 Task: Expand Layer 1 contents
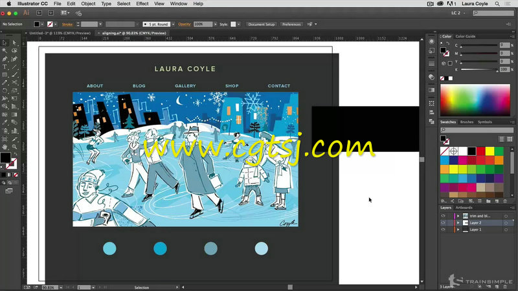(x=458, y=230)
